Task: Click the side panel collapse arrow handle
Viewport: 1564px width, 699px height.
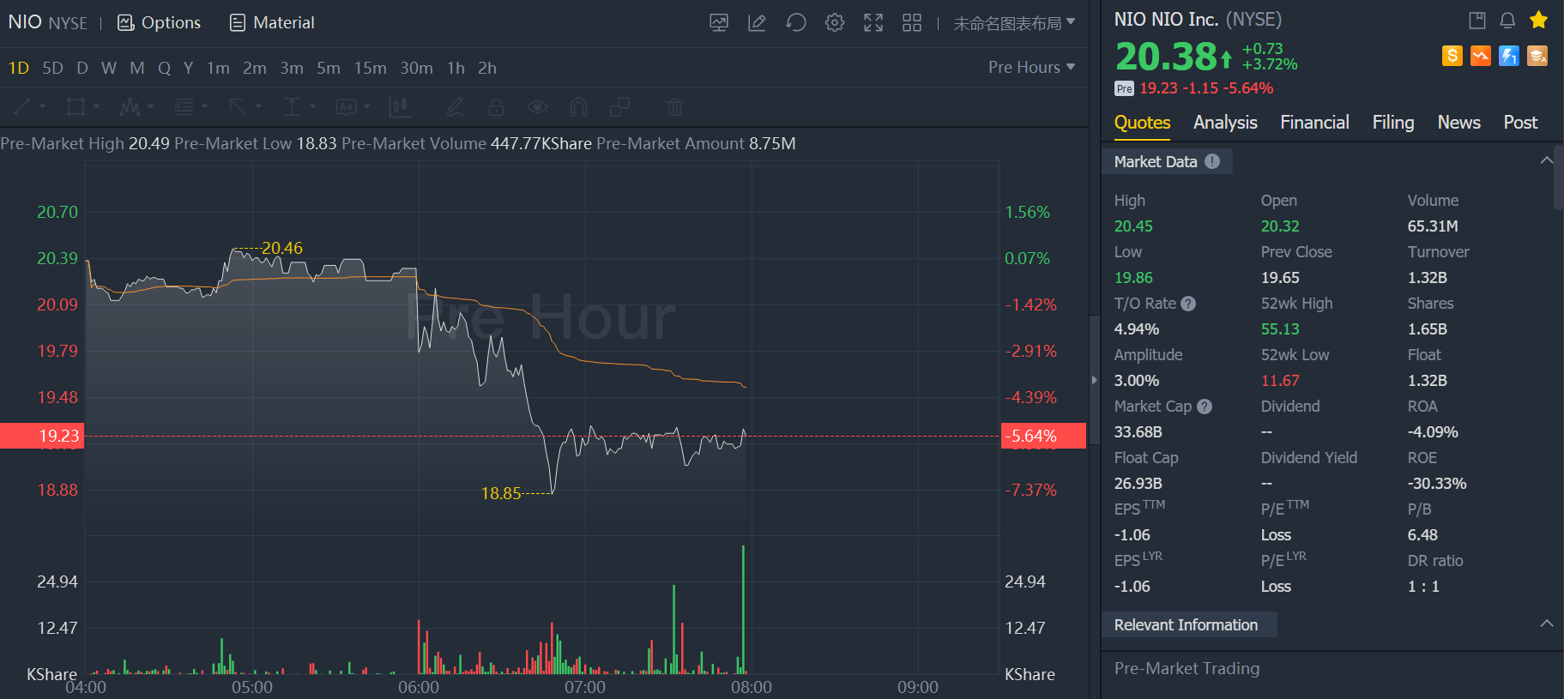Action: click(x=1094, y=380)
